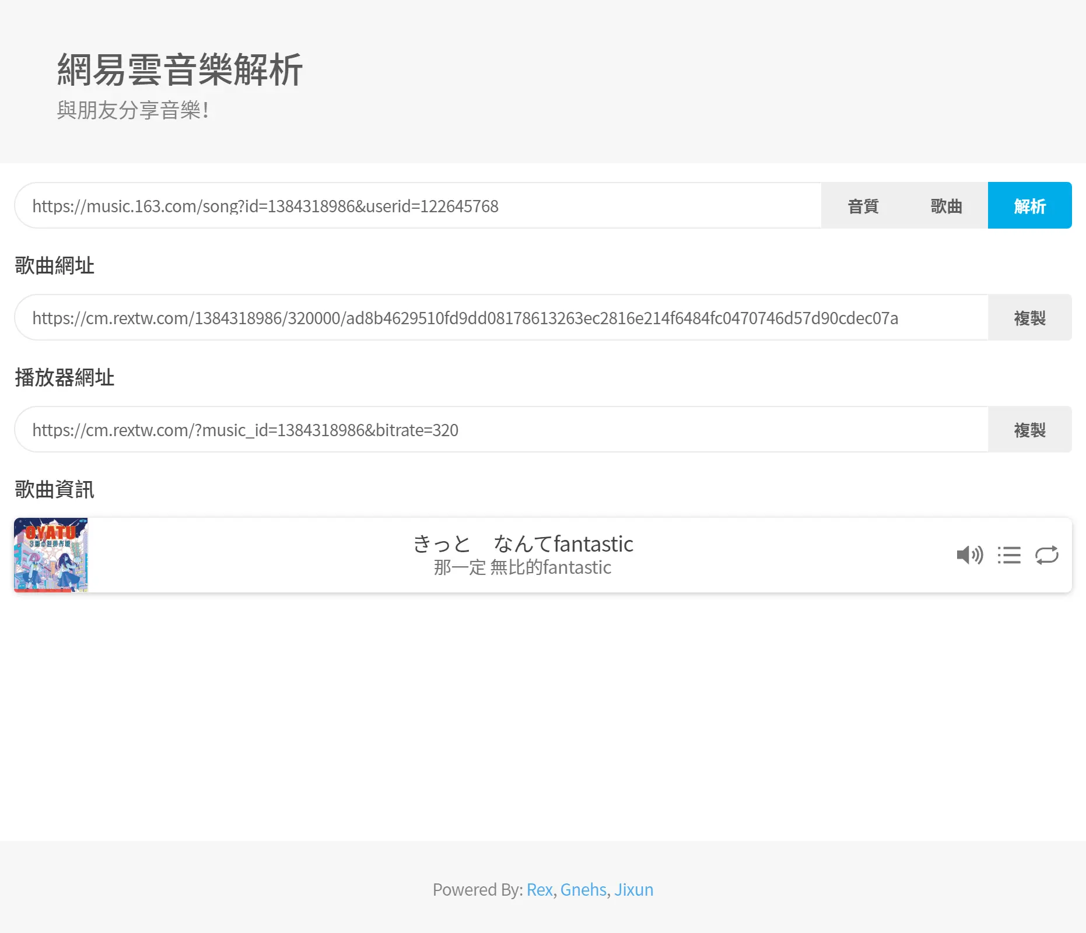Screen dimensions: 1086x933
Task: Click the translated lyric 那一定 無比的fantastic
Action: point(523,567)
